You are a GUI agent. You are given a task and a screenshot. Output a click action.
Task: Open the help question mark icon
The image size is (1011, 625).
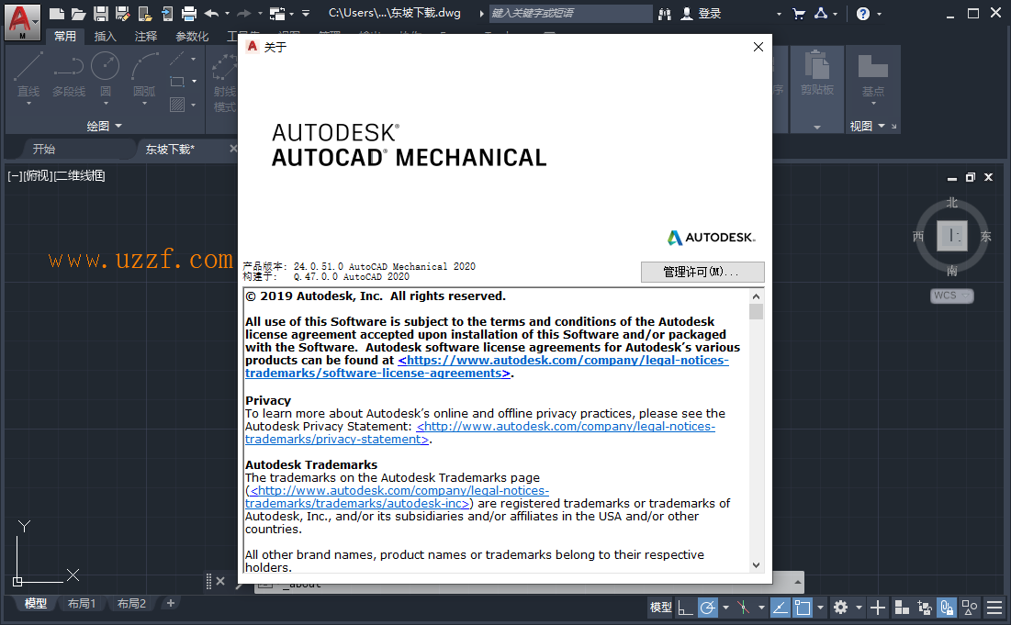pyautogui.click(x=863, y=14)
